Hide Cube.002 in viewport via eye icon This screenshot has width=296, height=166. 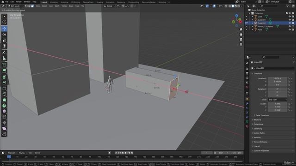[x=290, y=23]
